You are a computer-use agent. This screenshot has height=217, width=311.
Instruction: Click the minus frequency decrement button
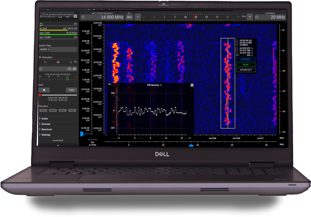[x=138, y=17]
